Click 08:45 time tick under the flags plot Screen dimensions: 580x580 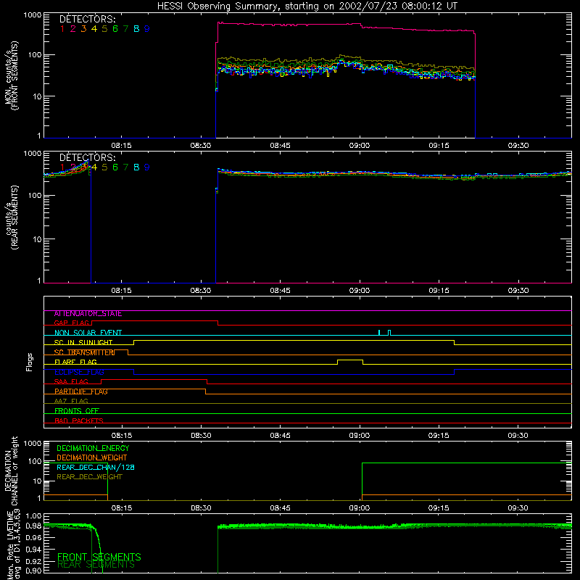[280, 436]
